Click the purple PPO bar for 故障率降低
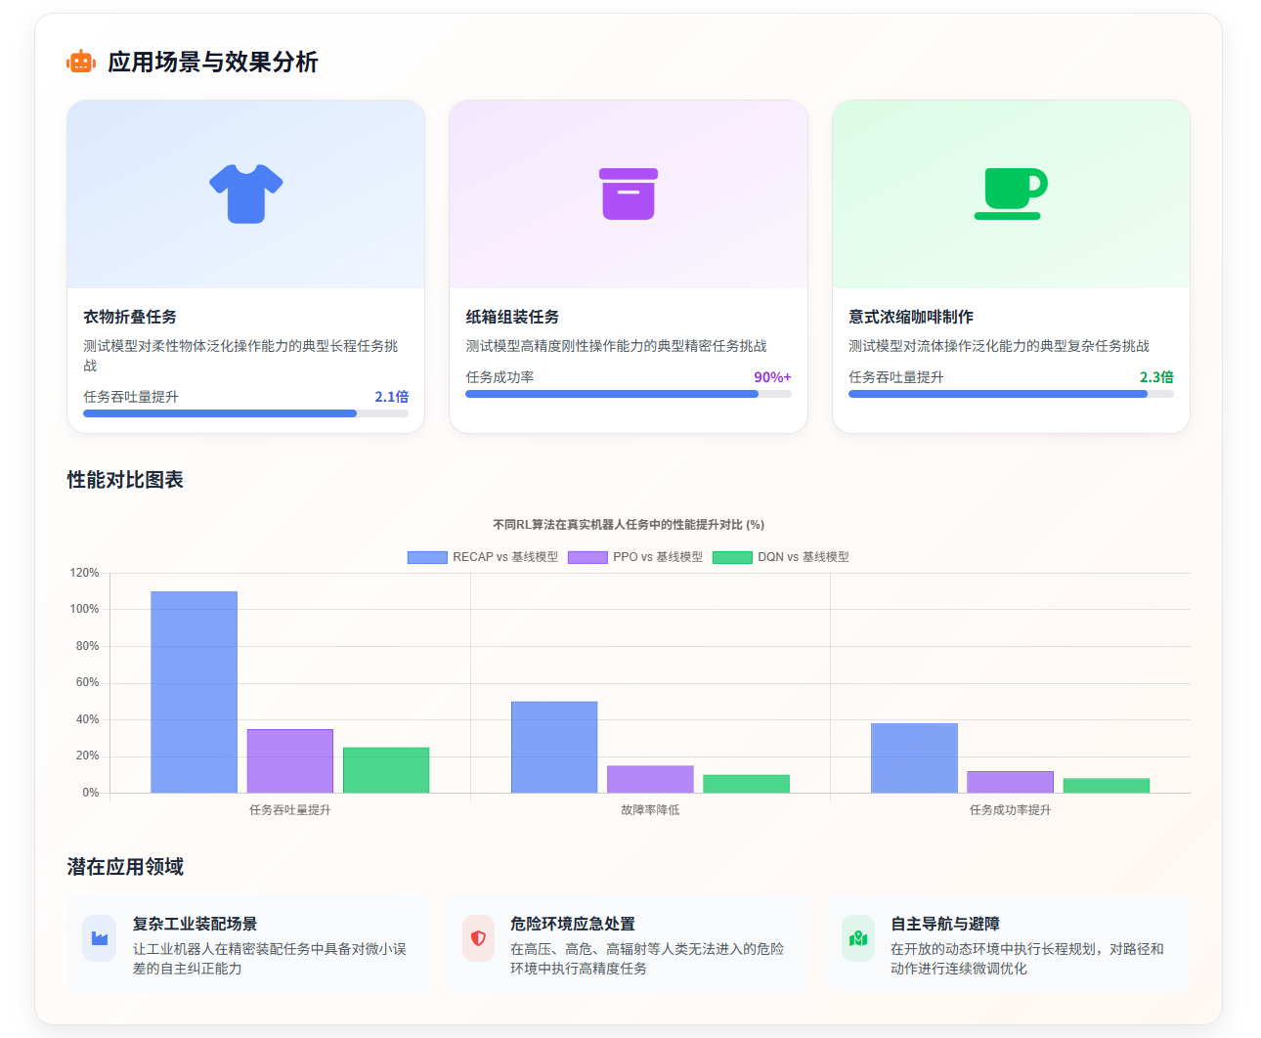 650,779
